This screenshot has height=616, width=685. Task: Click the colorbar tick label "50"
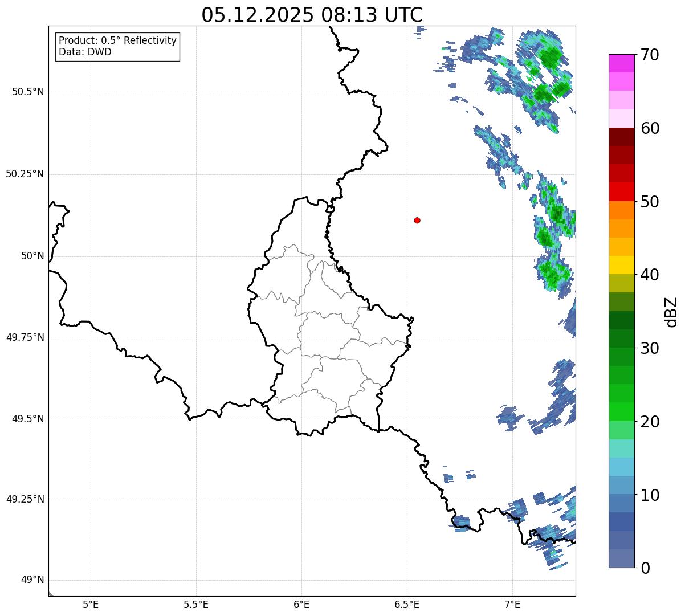[x=650, y=202]
